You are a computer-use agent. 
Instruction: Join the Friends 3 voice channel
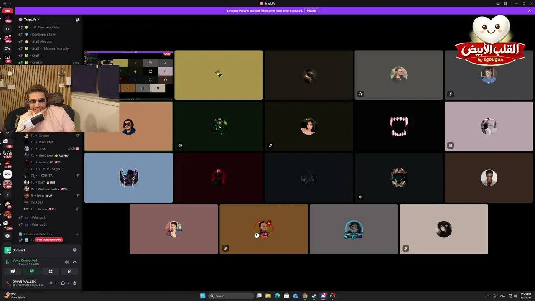[38, 224]
